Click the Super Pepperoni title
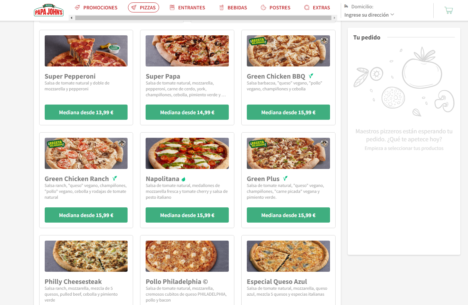 [70, 76]
